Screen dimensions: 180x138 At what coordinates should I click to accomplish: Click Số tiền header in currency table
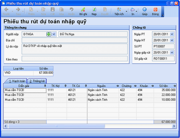[x=43, y=69]
